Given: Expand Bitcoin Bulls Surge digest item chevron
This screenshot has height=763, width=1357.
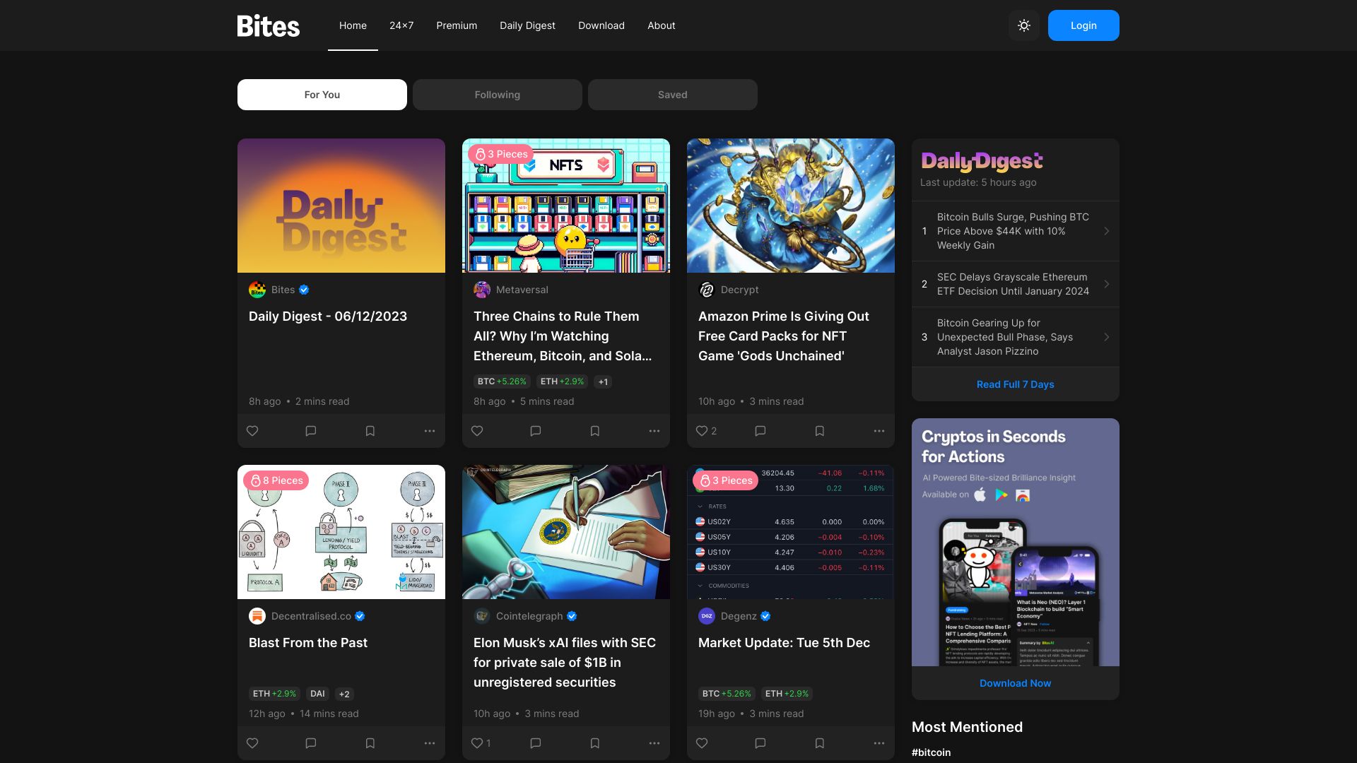Looking at the screenshot, I should click(1106, 231).
